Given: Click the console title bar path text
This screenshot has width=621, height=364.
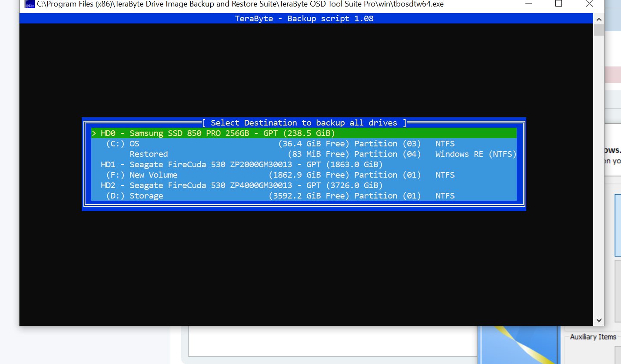Looking at the screenshot, I should tap(240, 4).
